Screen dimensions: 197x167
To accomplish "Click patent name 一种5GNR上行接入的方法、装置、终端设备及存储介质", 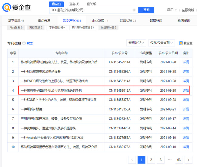I will [59, 100].
